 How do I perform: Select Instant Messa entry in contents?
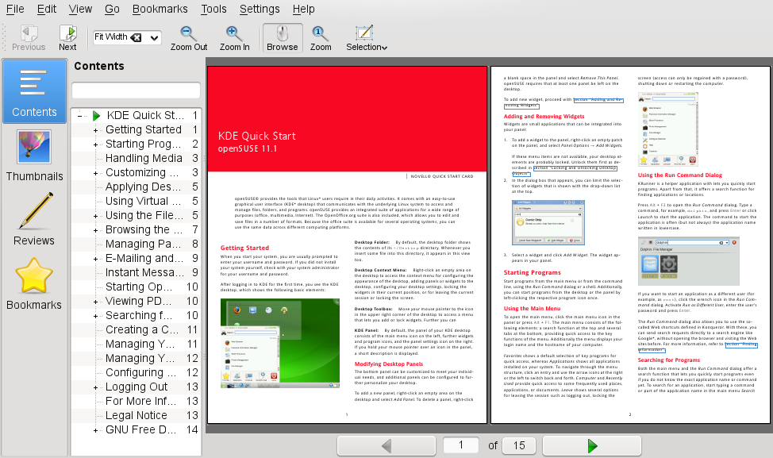click(x=144, y=272)
